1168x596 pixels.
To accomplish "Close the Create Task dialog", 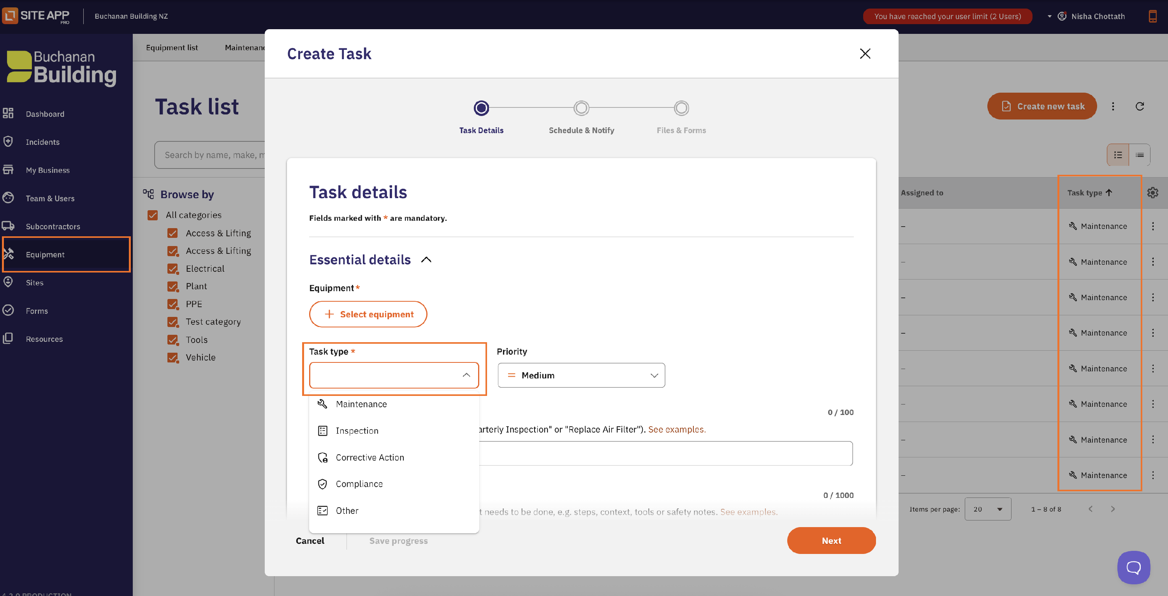I will [x=865, y=53].
